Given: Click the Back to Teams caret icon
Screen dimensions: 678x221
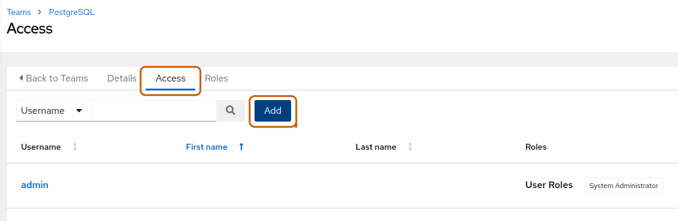Looking at the screenshot, I should point(21,78).
